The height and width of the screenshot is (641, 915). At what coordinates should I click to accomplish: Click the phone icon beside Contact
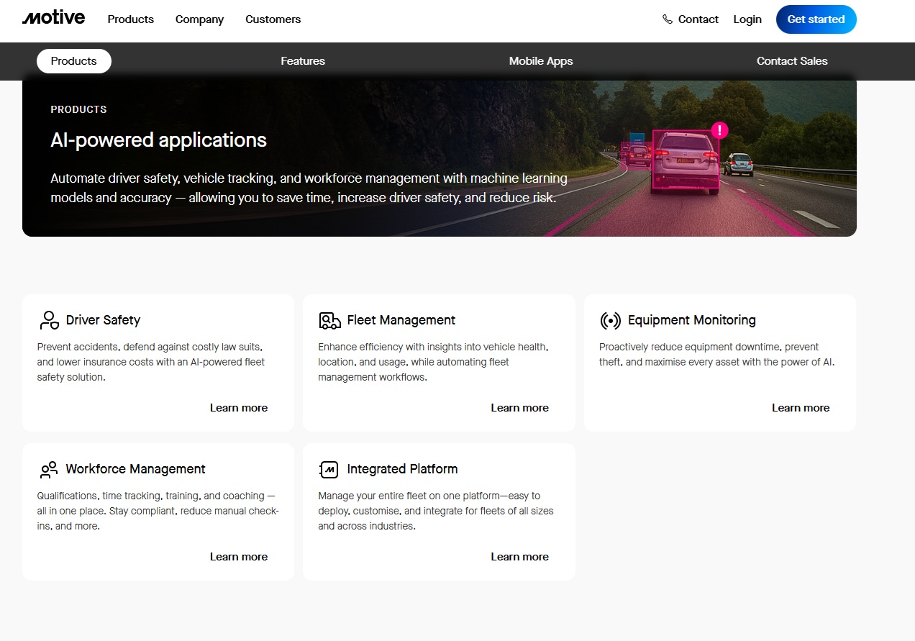click(x=668, y=19)
